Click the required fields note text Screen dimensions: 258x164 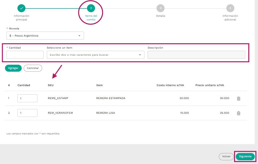(x=33, y=134)
